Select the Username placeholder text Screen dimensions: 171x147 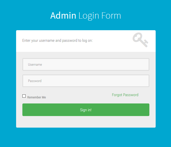pos(35,65)
